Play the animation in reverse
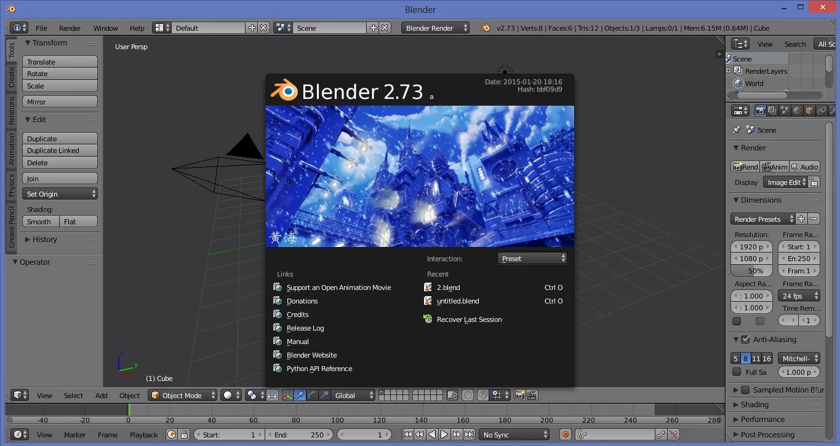Image resolution: width=840 pixels, height=446 pixels. click(x=432, y=434)
